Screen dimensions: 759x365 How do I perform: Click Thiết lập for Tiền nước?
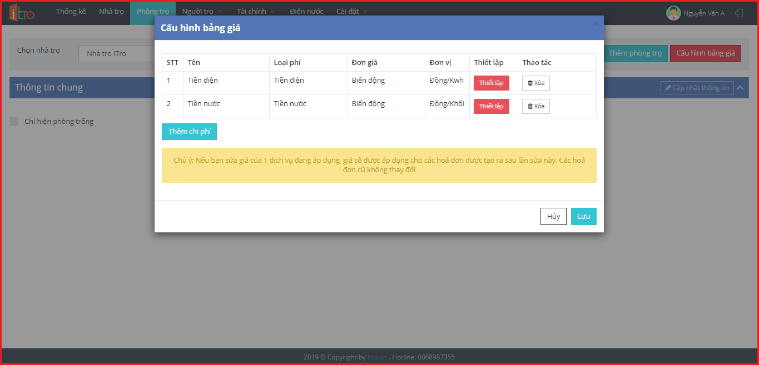(x=491, y=106)
